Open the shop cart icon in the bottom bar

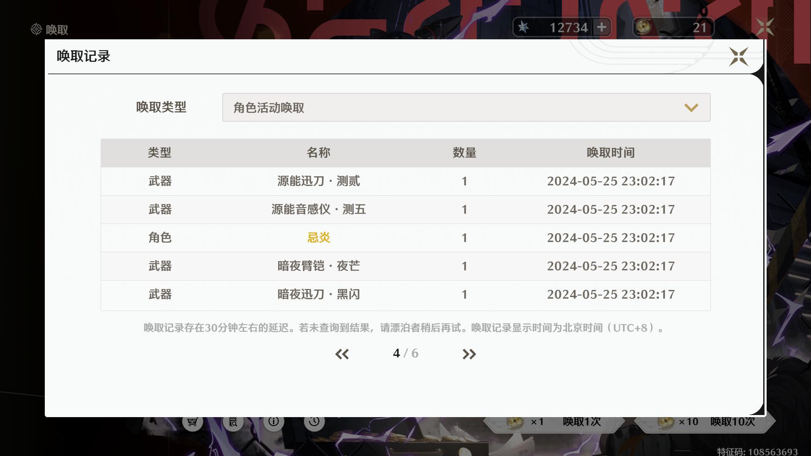click(x=192, y=421)
